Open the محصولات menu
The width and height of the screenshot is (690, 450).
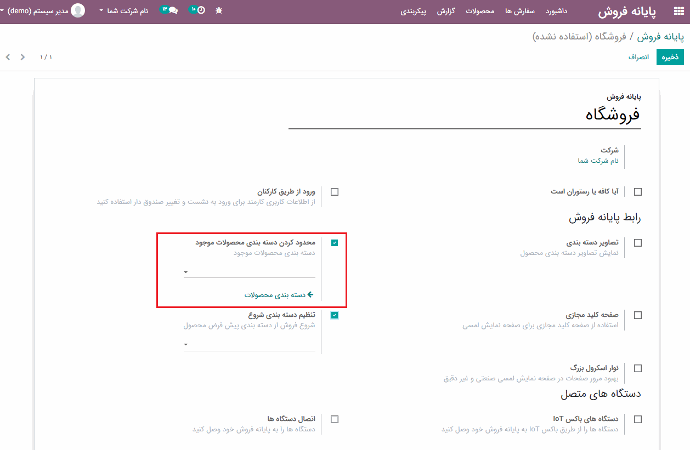click(480, 11)
